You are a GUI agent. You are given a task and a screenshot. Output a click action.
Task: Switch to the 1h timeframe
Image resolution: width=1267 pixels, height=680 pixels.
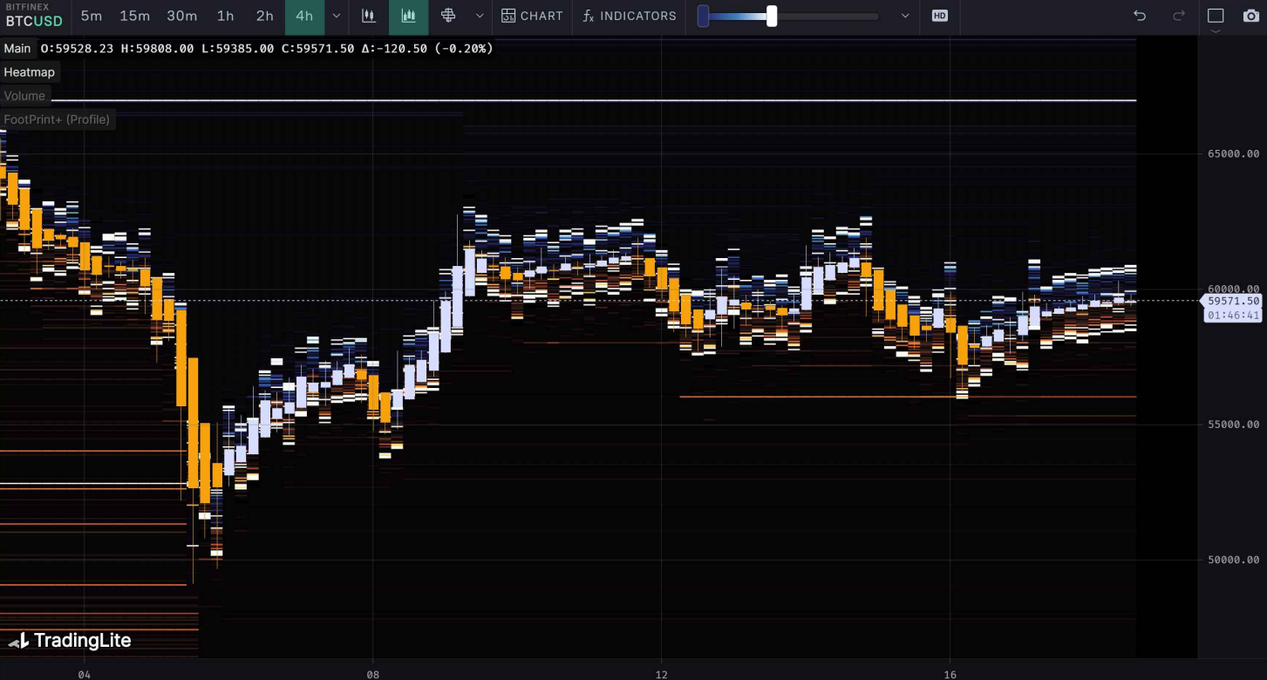(x=225, y=16)
